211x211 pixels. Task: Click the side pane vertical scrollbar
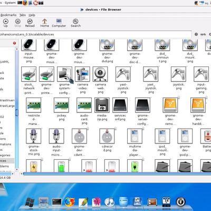17,109
